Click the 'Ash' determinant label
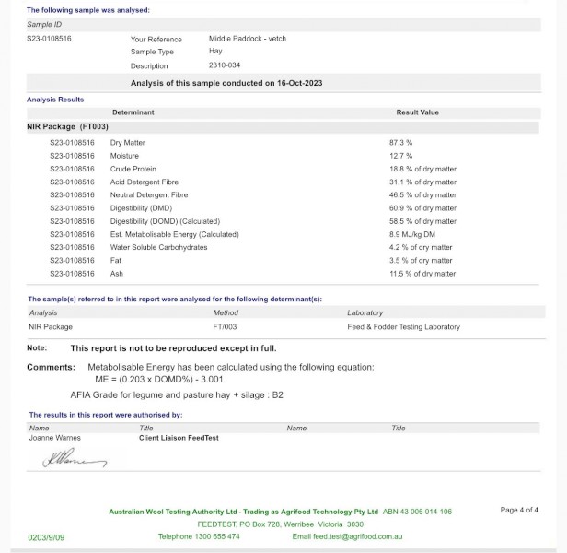The width and height of the screenshot is (567, 553). [116, 274]
